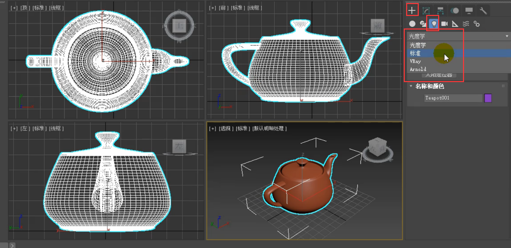Click the Shapes category icon
This screenshot has width=511, height=248.
[422, 24]
